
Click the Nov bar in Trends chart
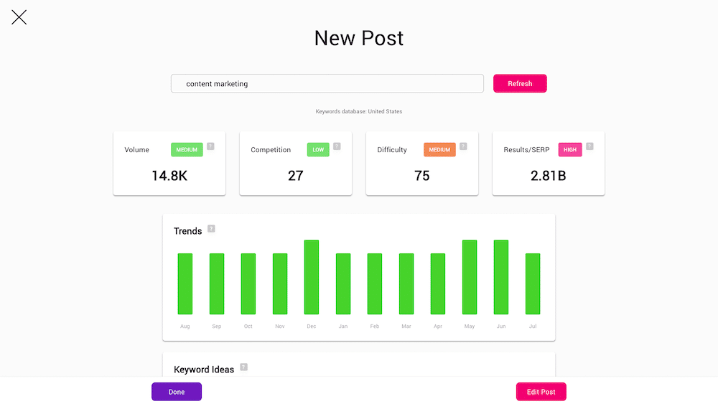(280, 283)
